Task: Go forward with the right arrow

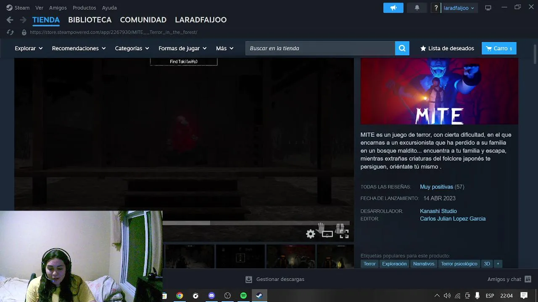Action: pos(23,20)
